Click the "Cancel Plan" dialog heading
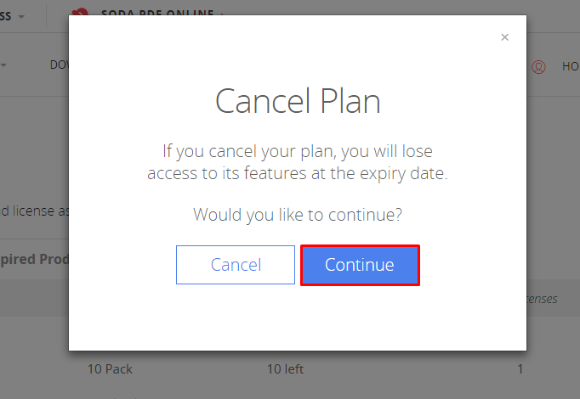This screenshot has width=580, height=399. click(298, 101)
